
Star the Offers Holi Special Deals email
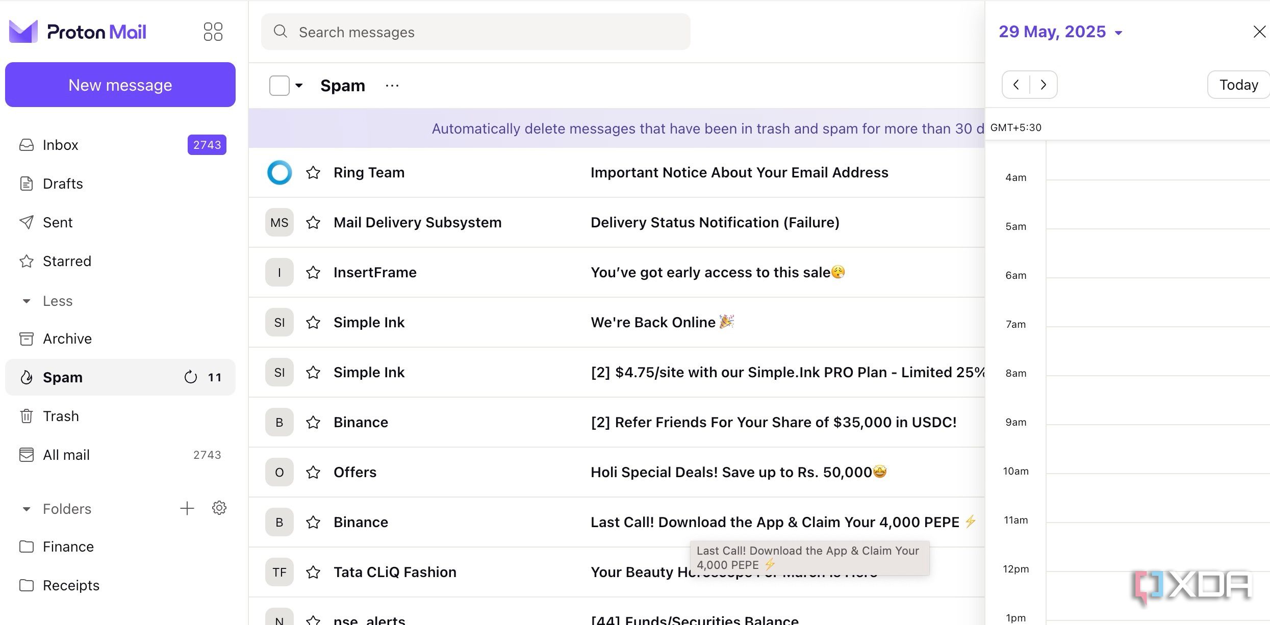pyautogui.click(x=313, y=472)
